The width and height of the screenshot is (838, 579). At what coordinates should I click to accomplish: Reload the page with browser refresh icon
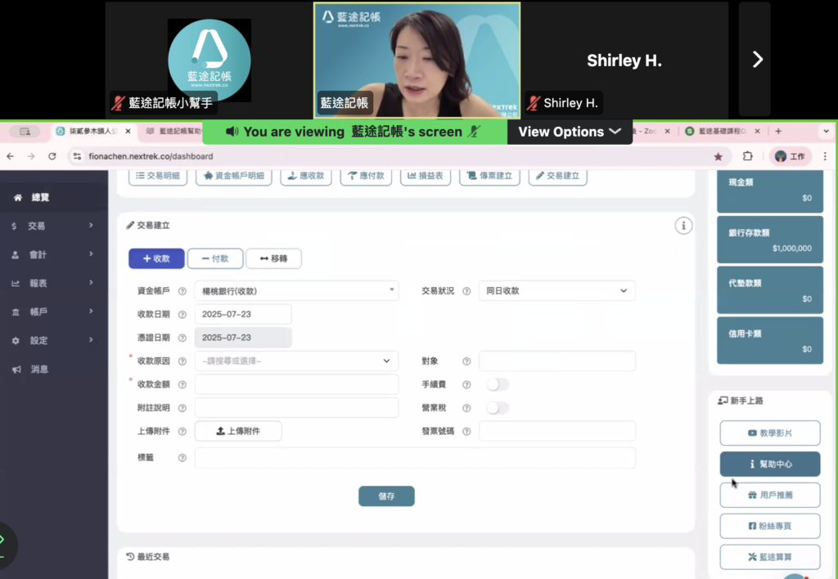[x=52, y=156]
